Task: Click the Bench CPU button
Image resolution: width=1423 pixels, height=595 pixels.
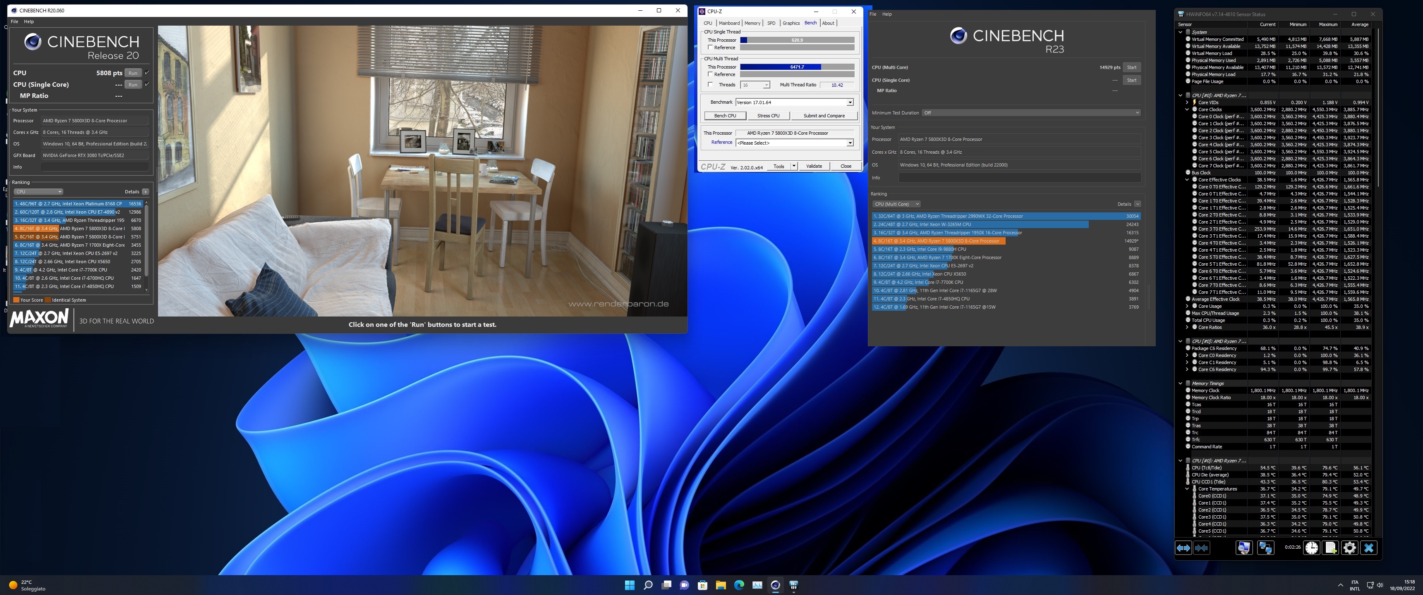Action: pyautogui.click(x=725, y=116)
